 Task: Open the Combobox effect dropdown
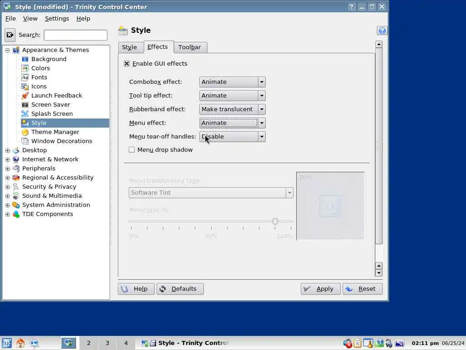coord(233,82)
